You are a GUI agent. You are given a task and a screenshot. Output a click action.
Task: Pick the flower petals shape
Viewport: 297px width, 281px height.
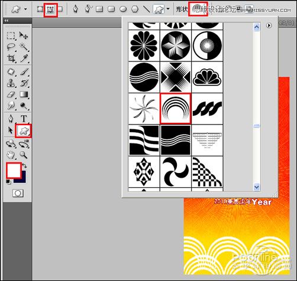(144, 45)
